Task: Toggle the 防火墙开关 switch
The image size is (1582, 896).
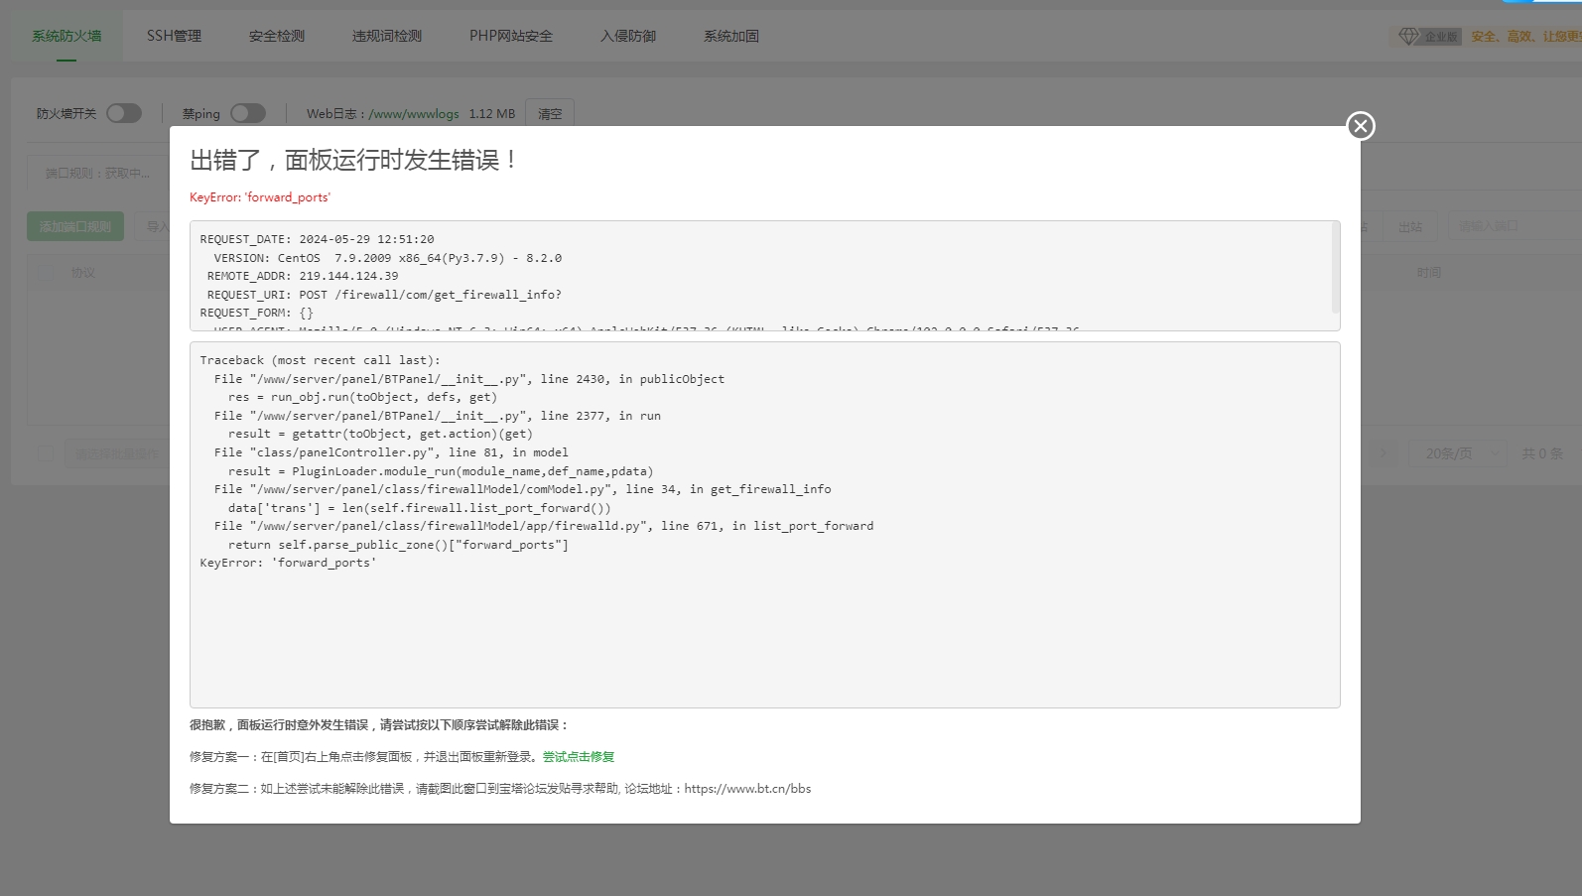Action: tap(124, 113)
